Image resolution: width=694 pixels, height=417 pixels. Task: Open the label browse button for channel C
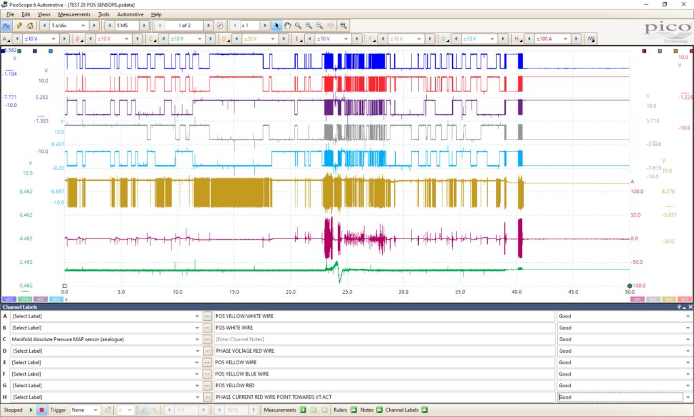point(207,339)
